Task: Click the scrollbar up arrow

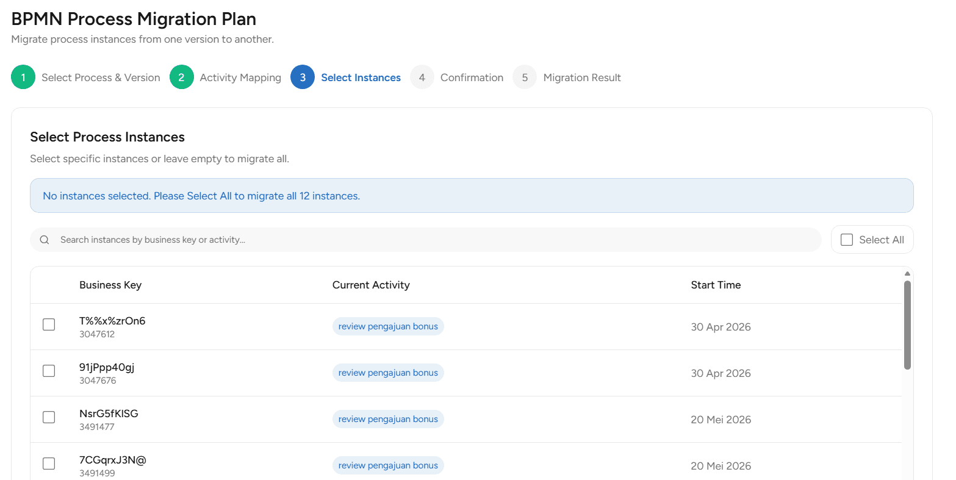Action: pyautogui.click(x=907, y=273)
